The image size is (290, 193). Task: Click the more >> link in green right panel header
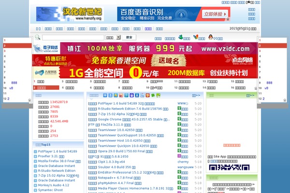pyautogui.click(x=250, y=96)
